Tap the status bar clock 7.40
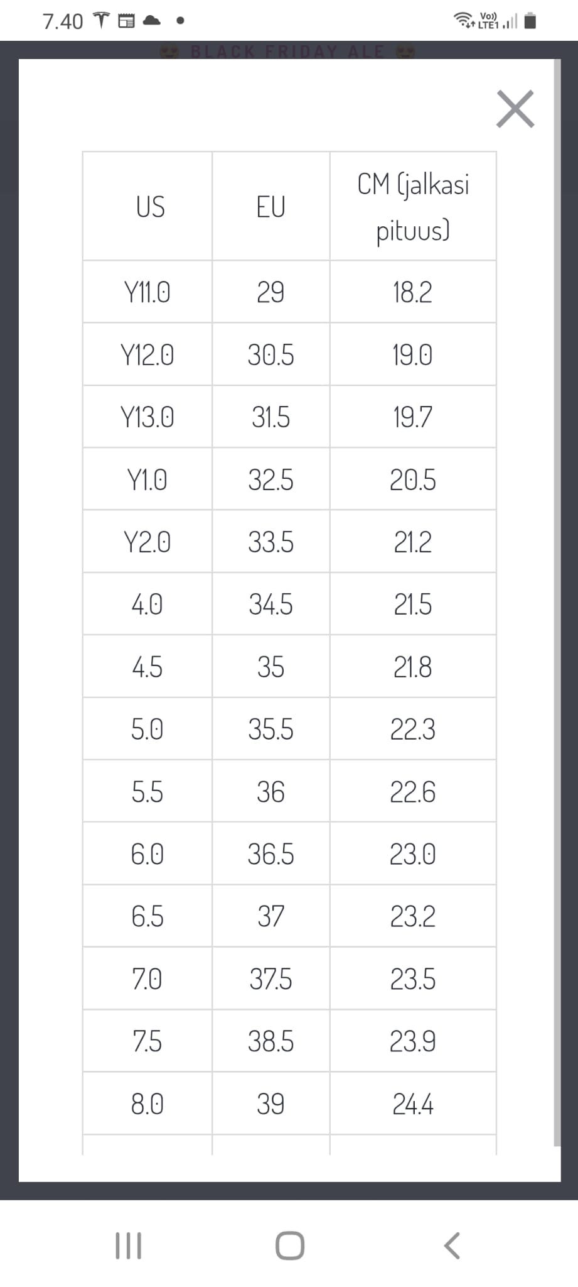The width and height of the screenshot is (578, 1287). click(63, 21)
